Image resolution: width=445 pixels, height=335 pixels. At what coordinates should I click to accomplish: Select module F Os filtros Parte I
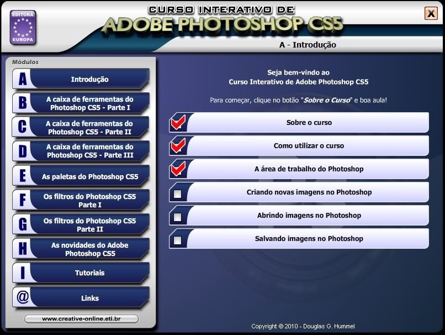[81, 200]
